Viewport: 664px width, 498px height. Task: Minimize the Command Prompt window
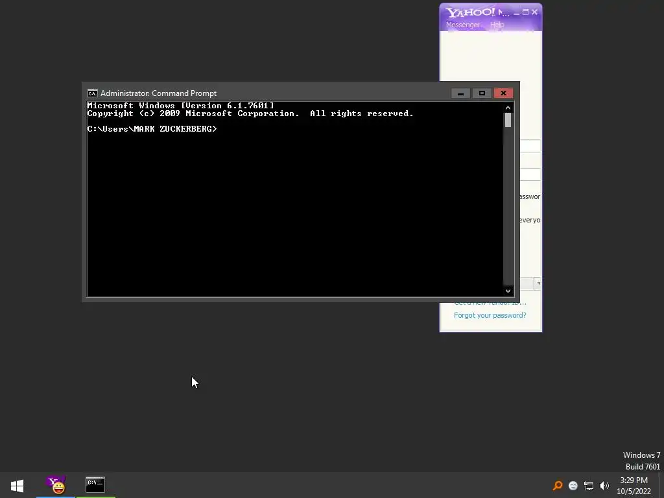pos(460,93)
